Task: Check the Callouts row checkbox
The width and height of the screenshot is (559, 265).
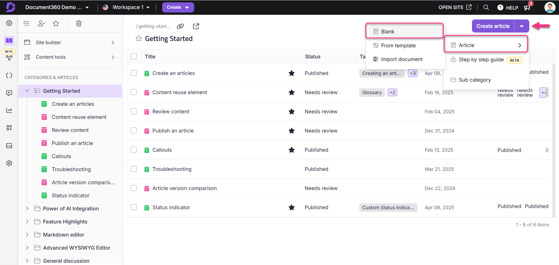Action: [134, 150]
